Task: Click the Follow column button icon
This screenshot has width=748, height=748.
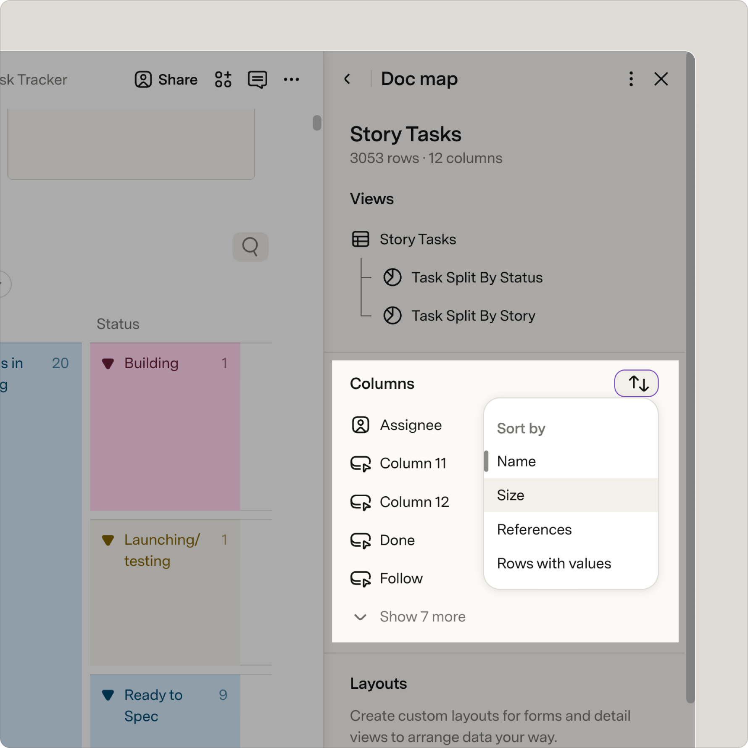Action: coord(361,578)
